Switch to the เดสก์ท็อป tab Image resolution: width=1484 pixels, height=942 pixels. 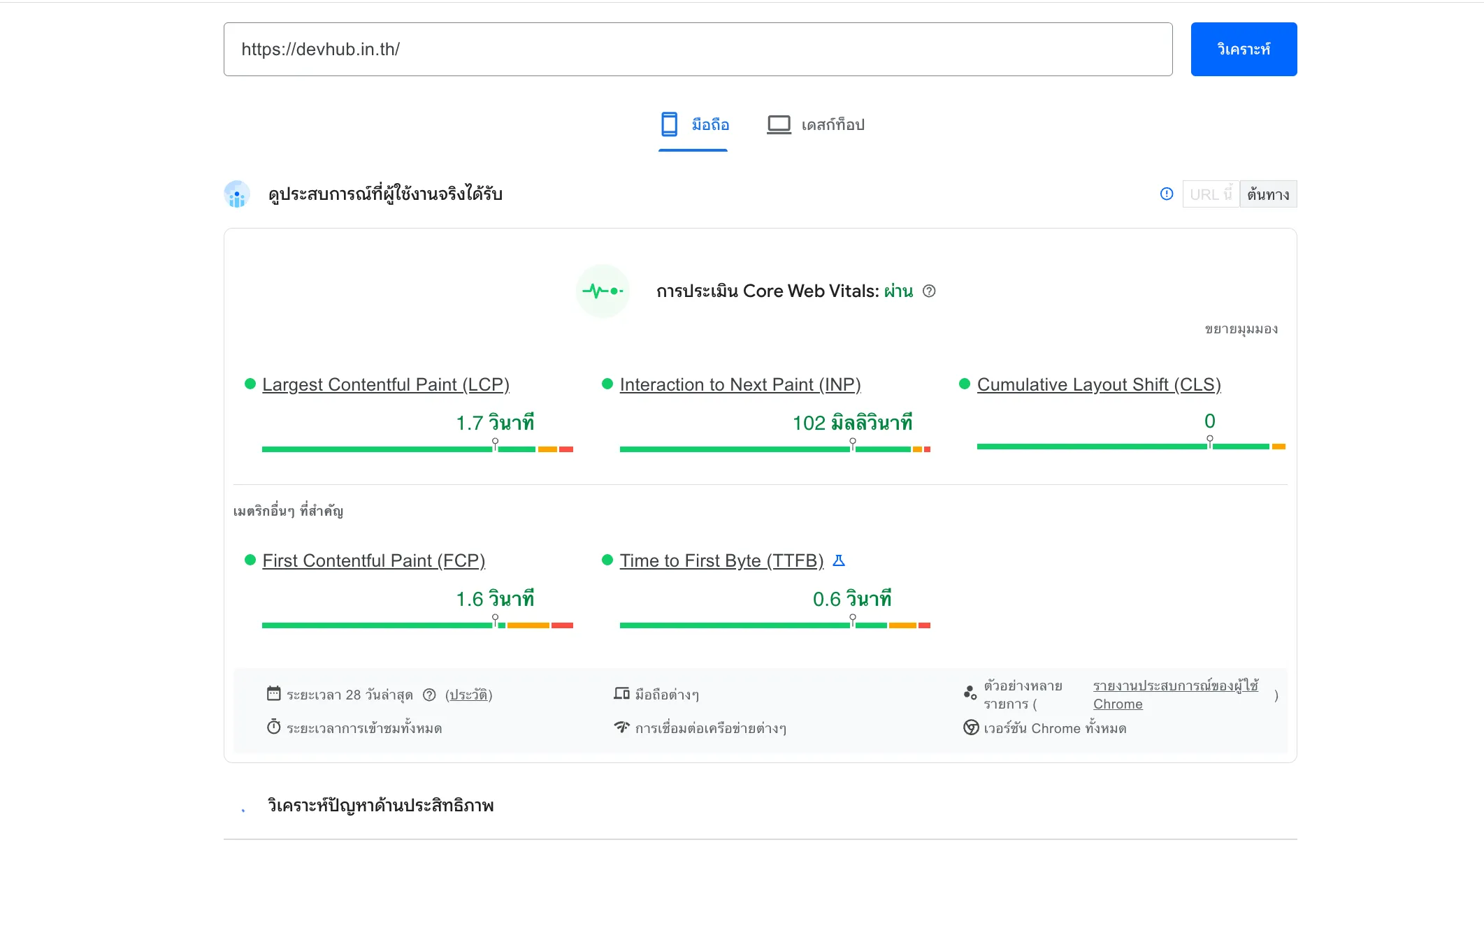[x=833, y=125]
